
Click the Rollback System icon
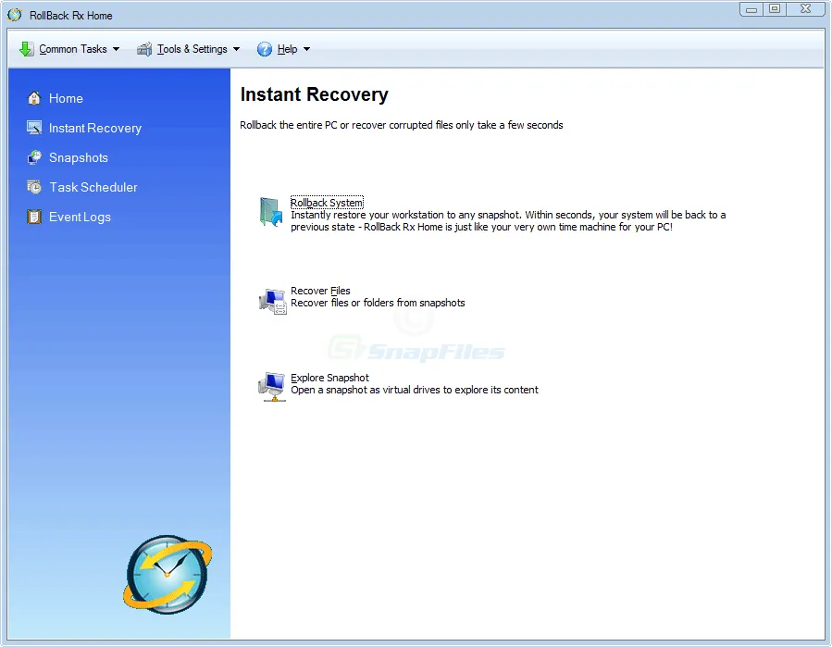pyautogui.click(x=271, y=212)
